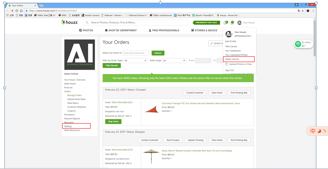Open Vendor Central bookmark
Screen dimensions: 328x169
[x=90, y=15]
